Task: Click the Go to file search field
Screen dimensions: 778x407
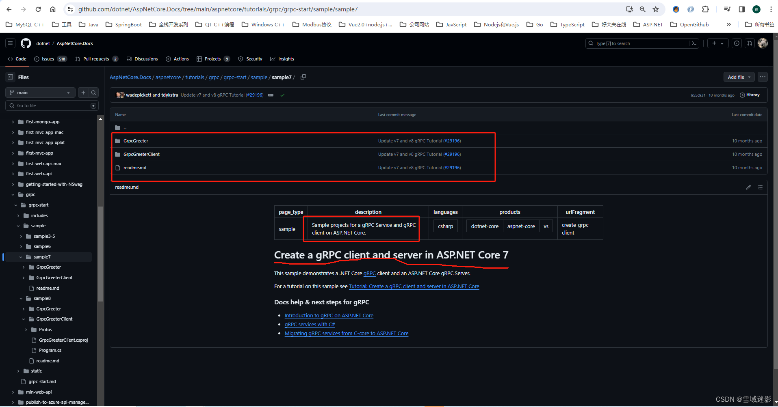Action: (x=52, y=105)
